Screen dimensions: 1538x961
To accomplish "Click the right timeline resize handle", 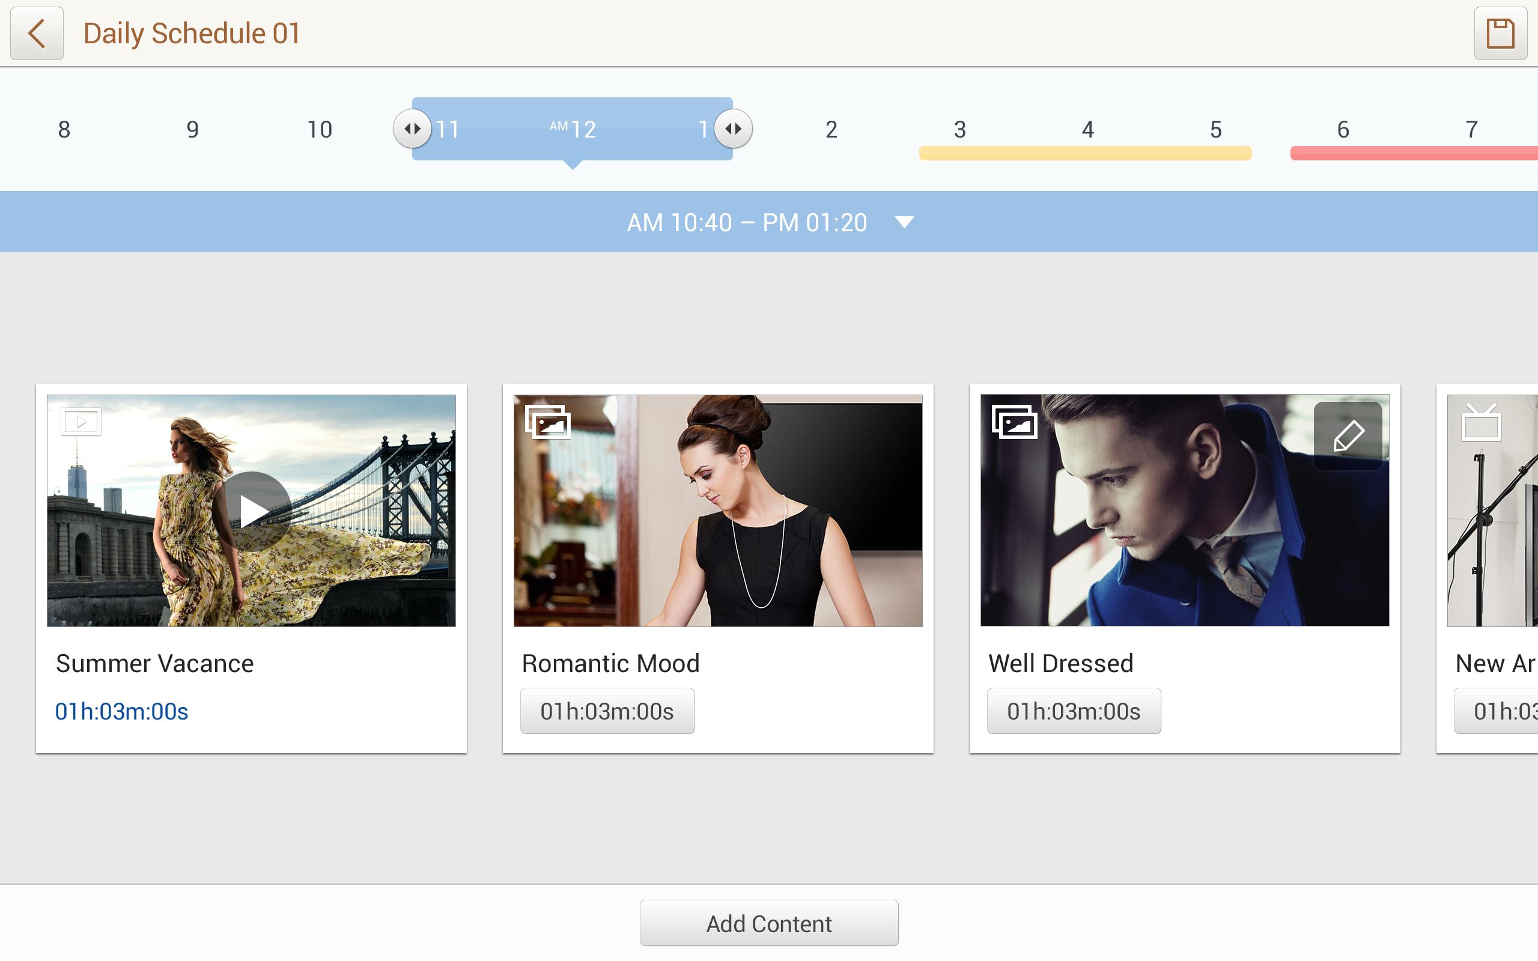I will [x=734, y=129].
